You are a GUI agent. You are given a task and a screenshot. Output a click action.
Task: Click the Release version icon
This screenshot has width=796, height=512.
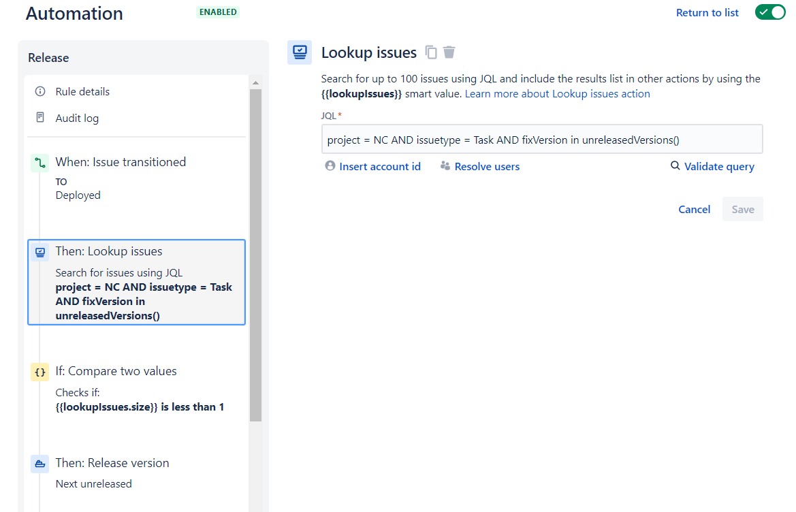tap(39, 463)
